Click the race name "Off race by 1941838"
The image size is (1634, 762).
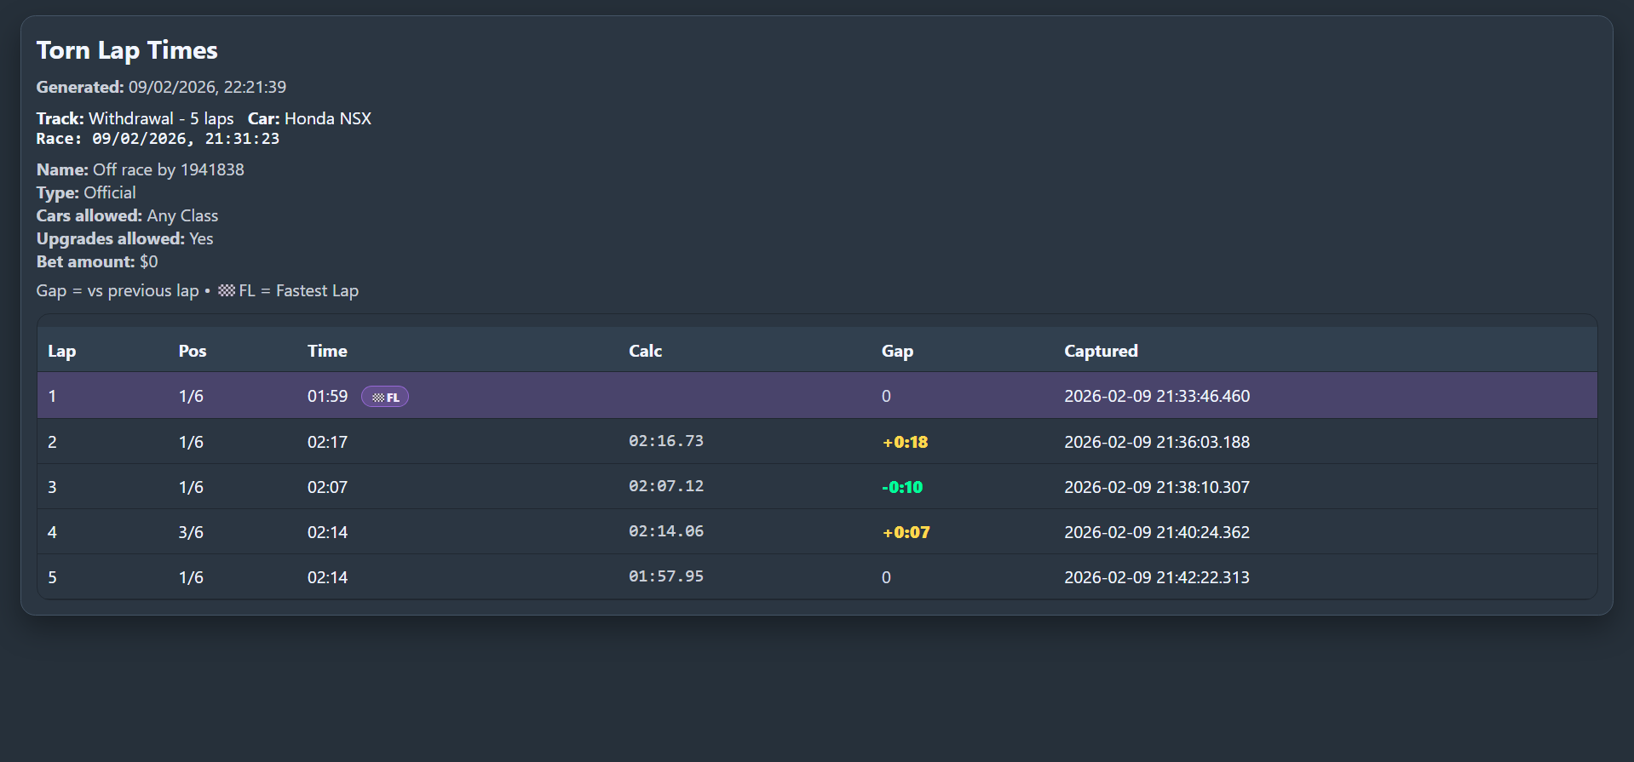pyautogui.click(x=168, y=169)
